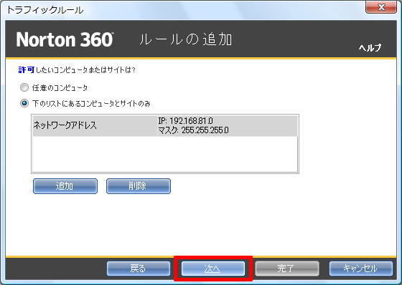402x285 pixels.
Task: Click the blue 許可 text in the question
Action: click(x=26, y=69)
